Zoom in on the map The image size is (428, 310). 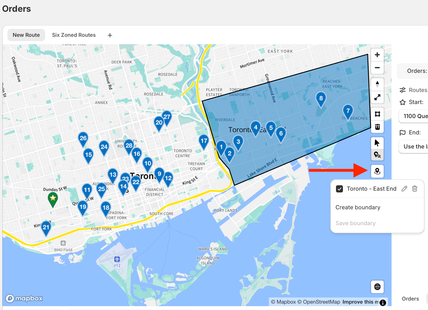click(377, 55)
